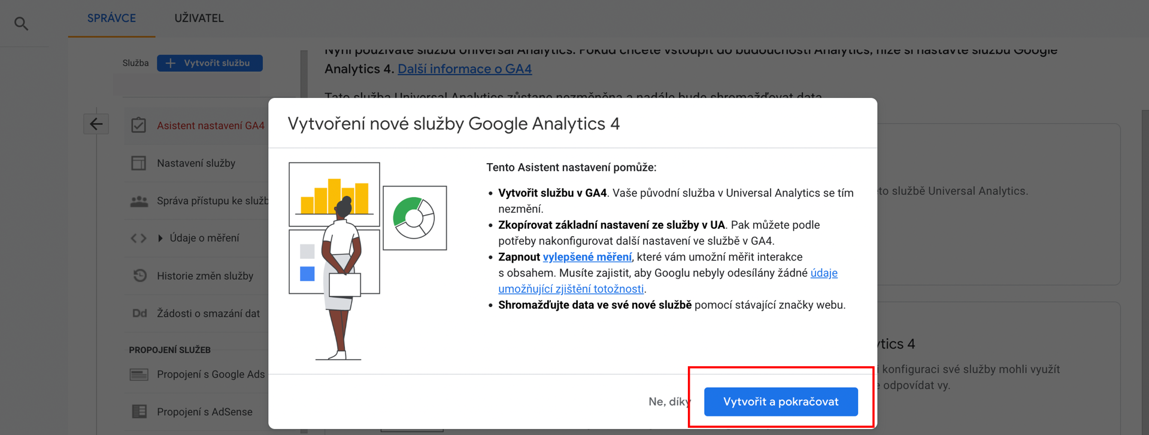This screenshot has height=435, width=1149.
Task: Click the Propojení s AdSense icon
Action: pos(139,412)
